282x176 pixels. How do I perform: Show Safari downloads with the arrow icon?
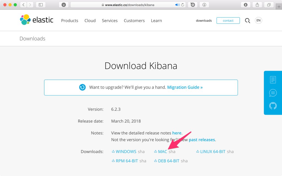[x=245, y=5]
